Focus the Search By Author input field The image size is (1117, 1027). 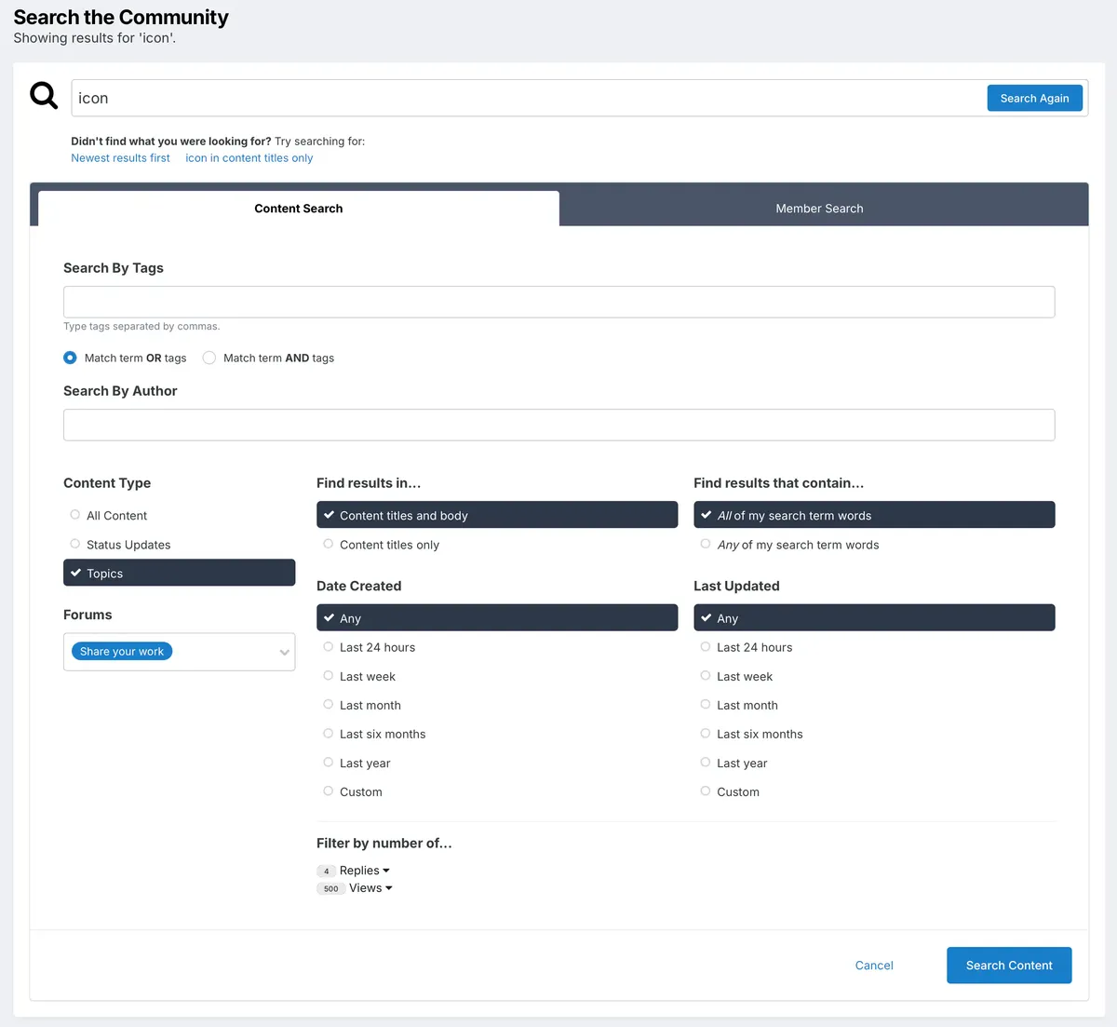[558, 425]
